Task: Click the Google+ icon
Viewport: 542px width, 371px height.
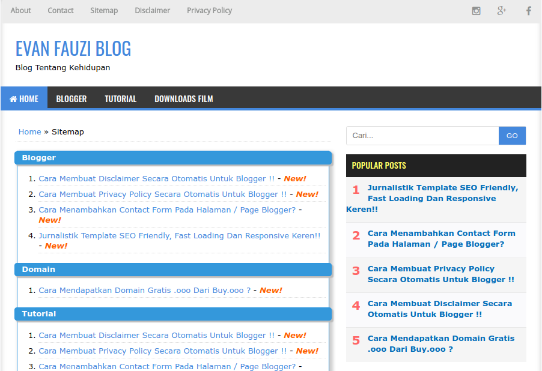Action: click(502, 10)
